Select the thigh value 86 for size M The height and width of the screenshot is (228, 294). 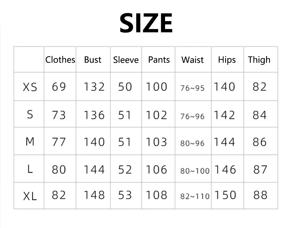click(260, 142)
